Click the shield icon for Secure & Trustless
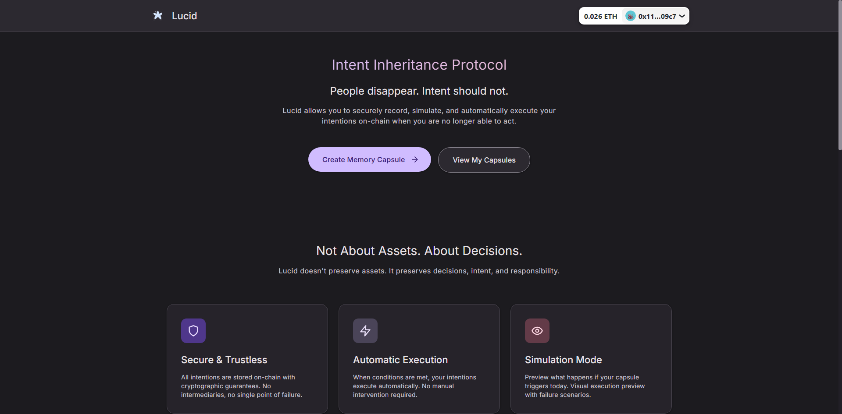Image resolution: width=842 pixels, height=414 pixels. 193,331
